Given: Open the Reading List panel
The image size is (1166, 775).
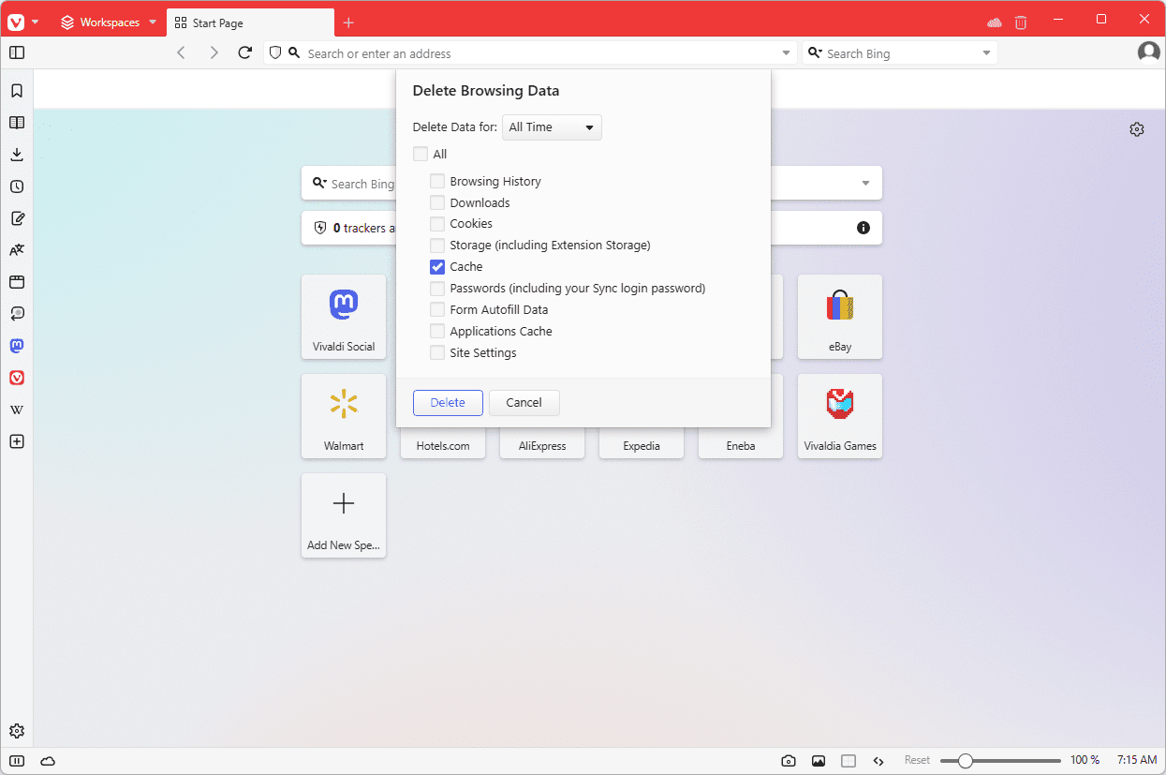Looking at the screenshot, I should point(17,123).
